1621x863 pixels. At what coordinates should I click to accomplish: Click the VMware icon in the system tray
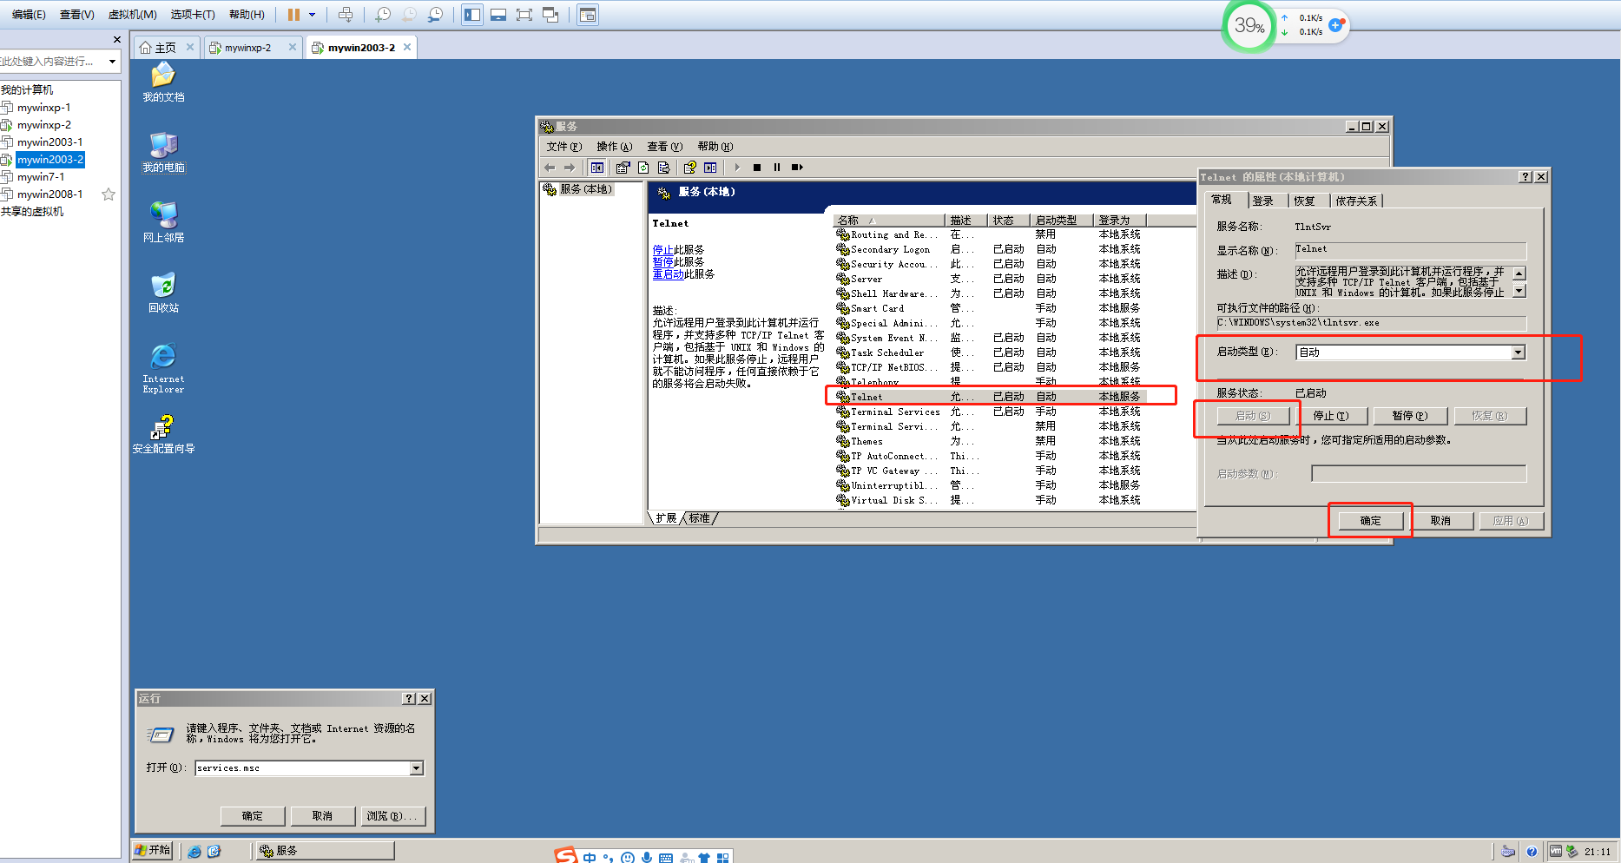point(1557,852)
